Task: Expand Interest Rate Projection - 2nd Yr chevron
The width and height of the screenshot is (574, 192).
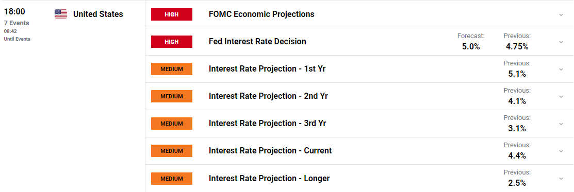Action: pyautogui.click(x=561, y=97)
